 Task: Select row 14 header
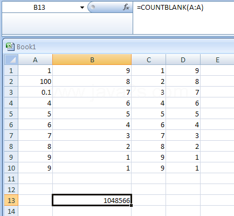point(11,211)
